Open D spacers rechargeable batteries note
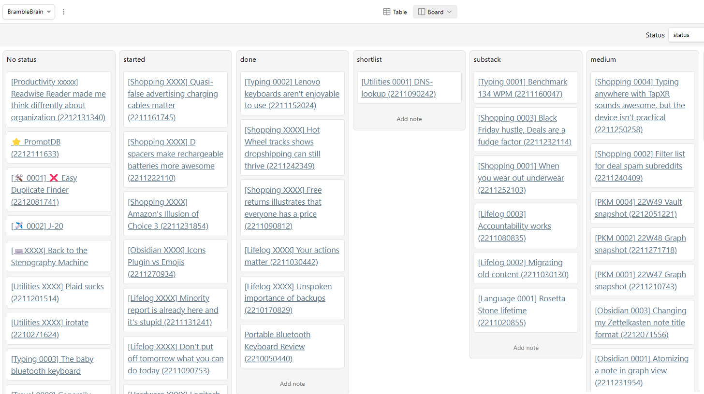The height and width of the screenshot is (394, 704). 176,160
